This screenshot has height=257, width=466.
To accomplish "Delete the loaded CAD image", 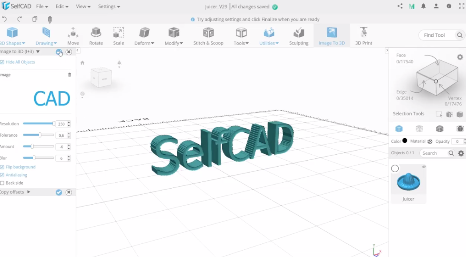I will coord(69,75).
